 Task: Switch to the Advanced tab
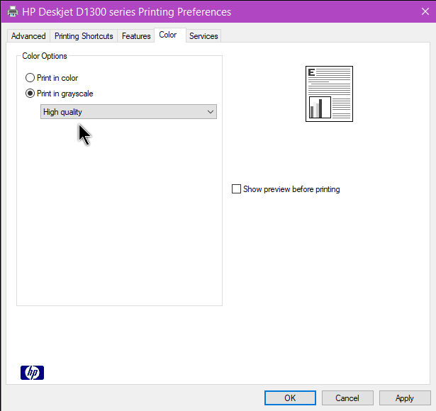pos(28,36)
